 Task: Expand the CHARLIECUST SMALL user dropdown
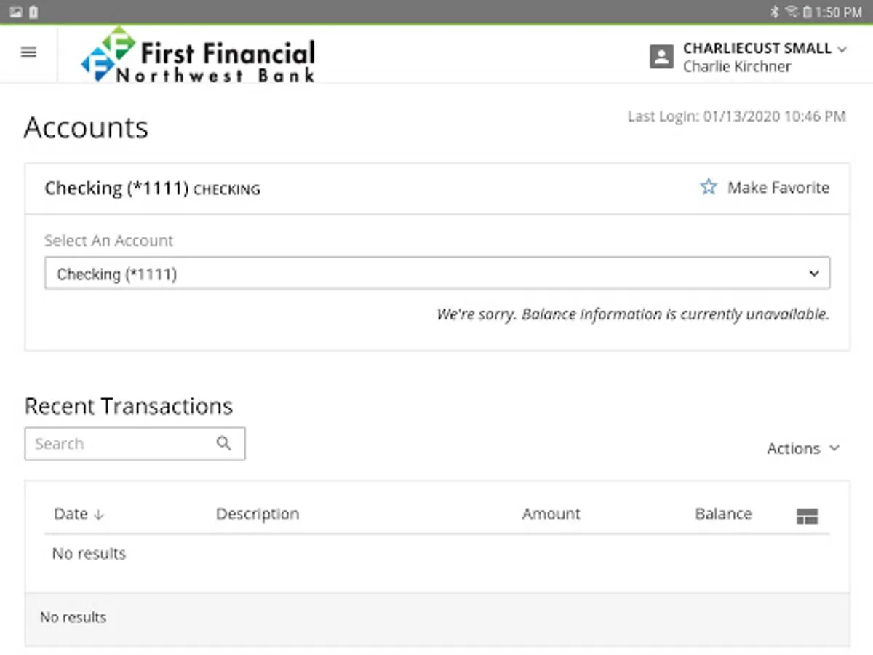842,49
